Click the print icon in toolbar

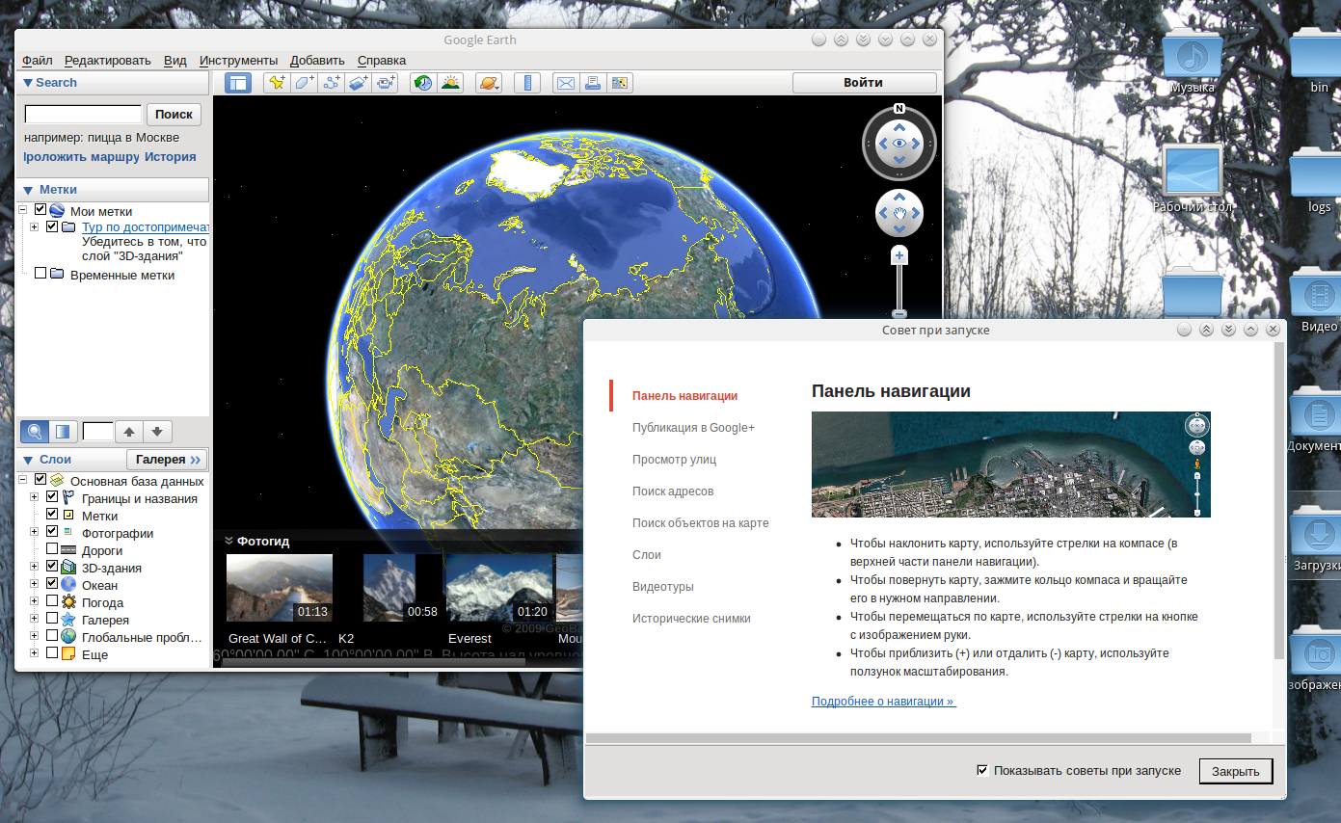tap(593, 83)
